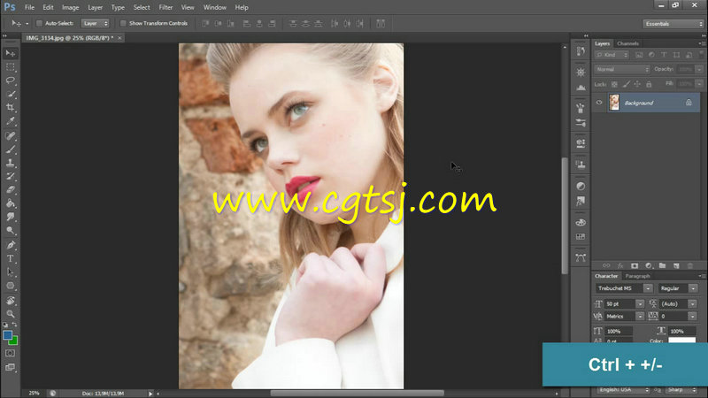Open font size 50 pt dropdown

point(640,304)
